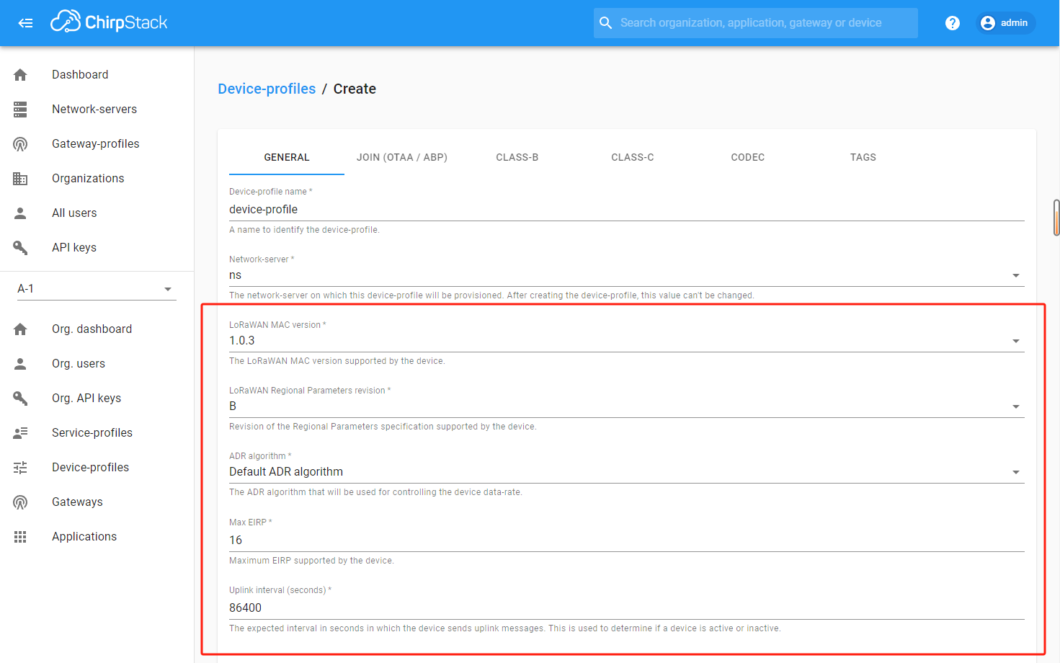Open the admin user menu
Image resolution: width=1060 pixels, height=663 pixels.
[x=1005, y=23]
